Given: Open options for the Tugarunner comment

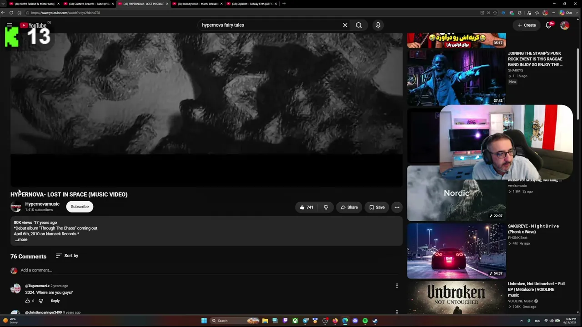Looking at the screenshot, I should (397, 286).
